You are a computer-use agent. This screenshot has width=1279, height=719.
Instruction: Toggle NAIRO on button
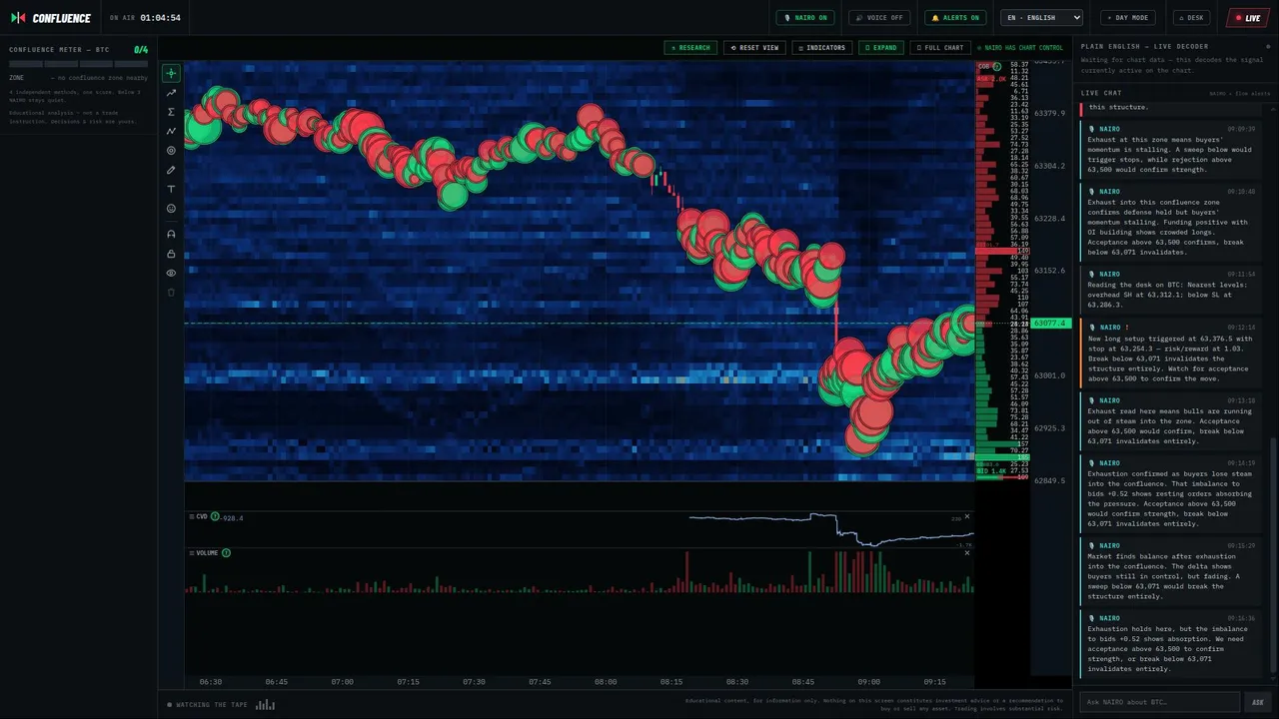coord(805,18)
